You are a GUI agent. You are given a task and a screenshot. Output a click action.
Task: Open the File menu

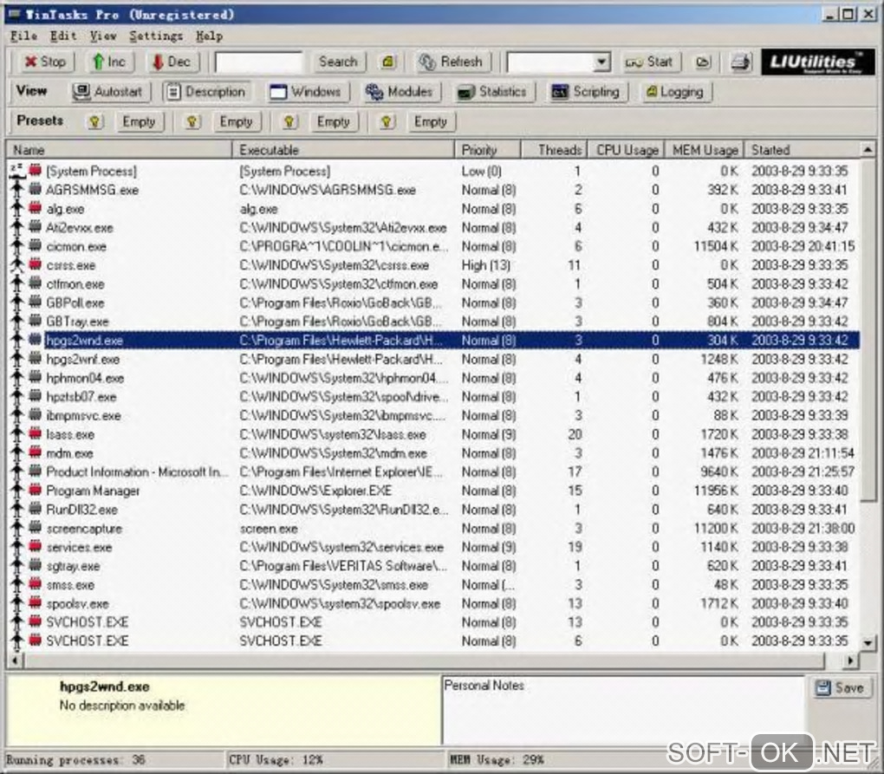[23, 36]
